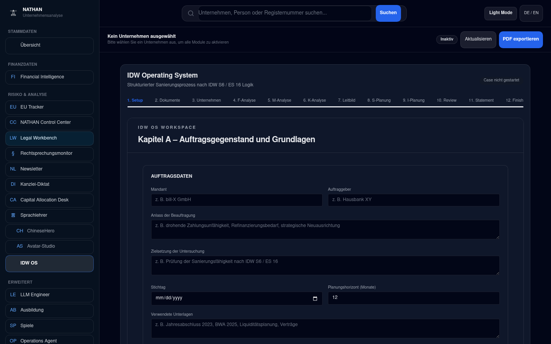Click the FI icon for Financial Intelligence

click(x=13, y=77)
